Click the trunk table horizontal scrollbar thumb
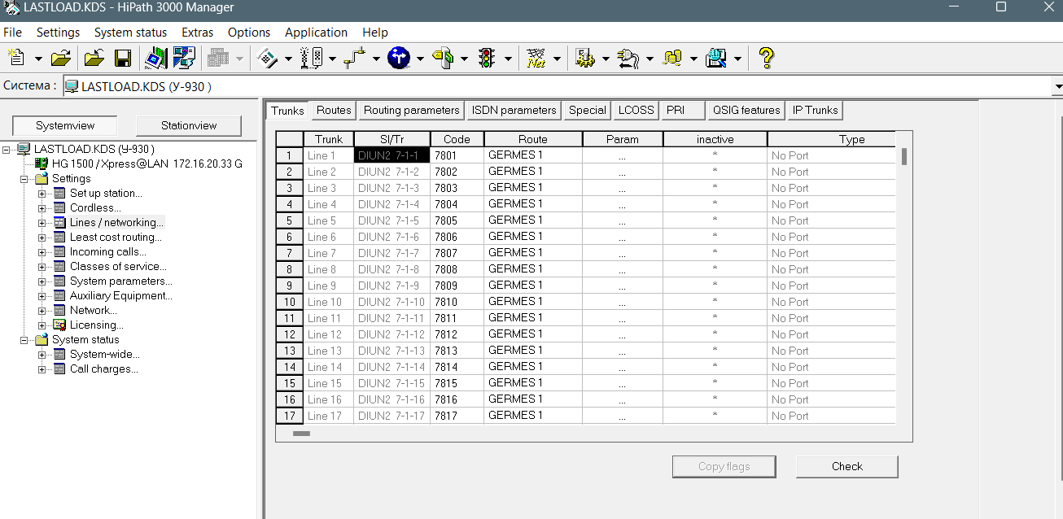 301,434
